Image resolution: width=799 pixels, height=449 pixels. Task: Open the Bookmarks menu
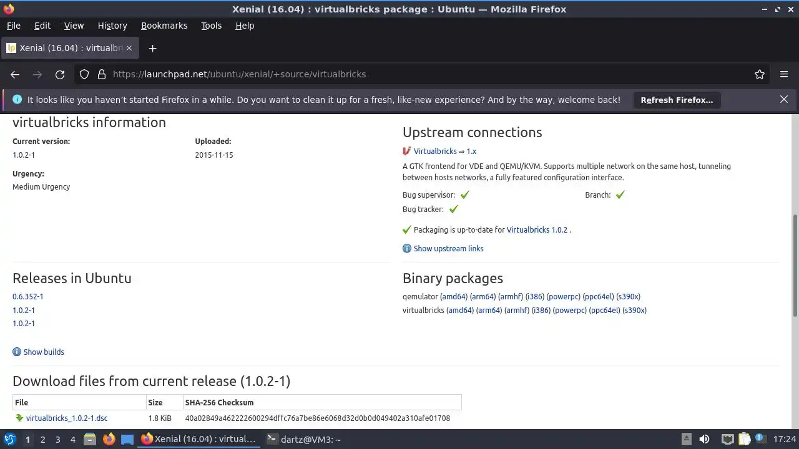point(164,26)
